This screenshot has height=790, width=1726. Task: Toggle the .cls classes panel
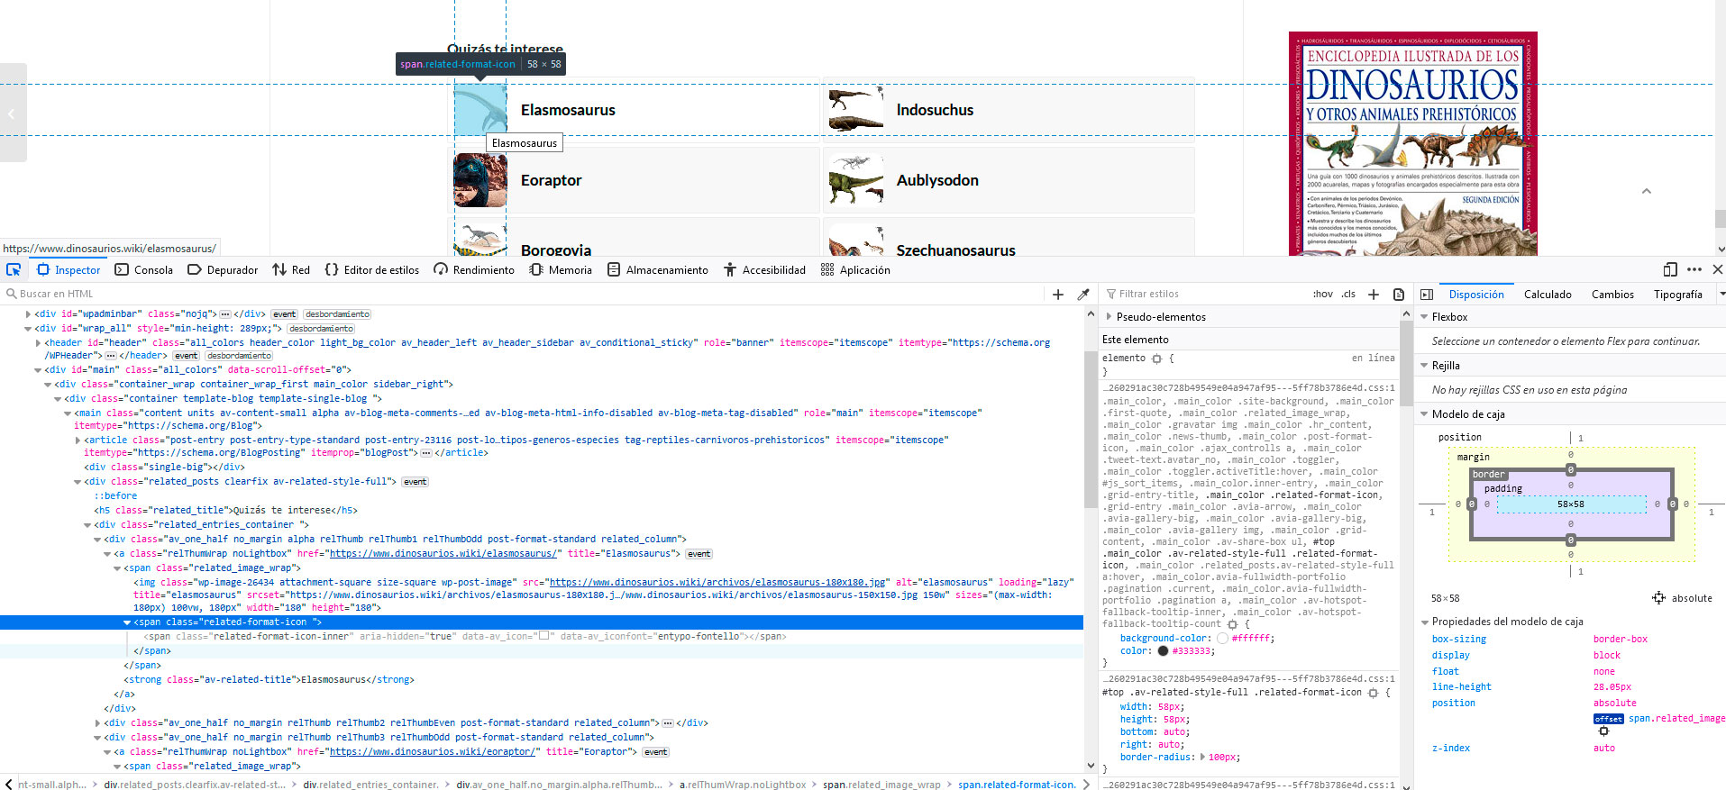point(1348,294)
